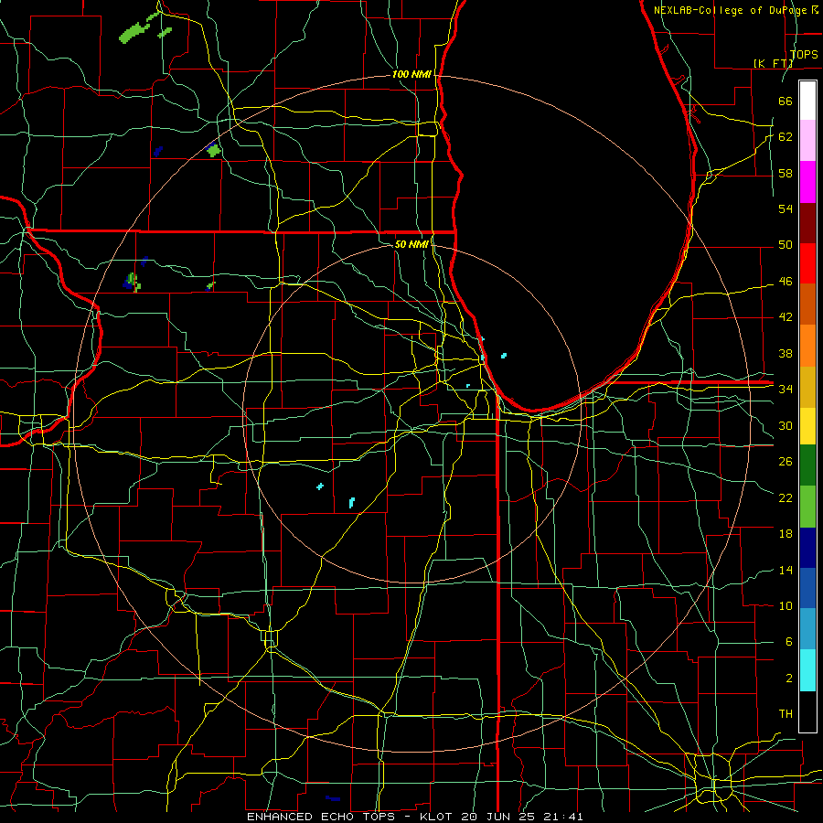Choose the navy blue legend swatch
823x823 pixels.
click(807, 548)
